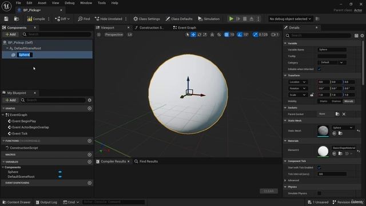Set Mobility to Movable
366x206 pixels.
coord(349,101)
